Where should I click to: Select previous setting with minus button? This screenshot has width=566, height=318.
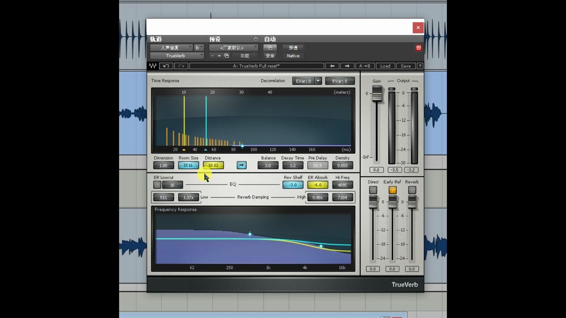pyautogui.click(x=212, y=56)
